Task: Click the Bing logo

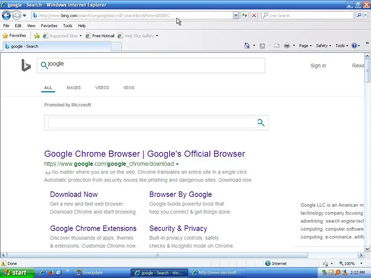Action: (26, 65)
